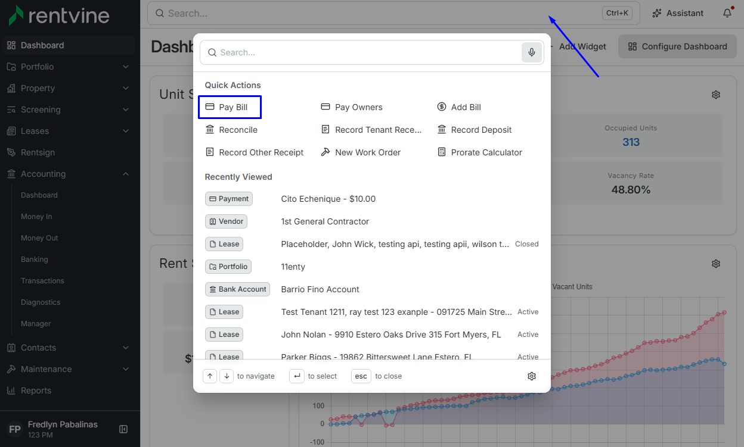
Task: Click the Prorate Calculator icon
Action: (442, 152)
